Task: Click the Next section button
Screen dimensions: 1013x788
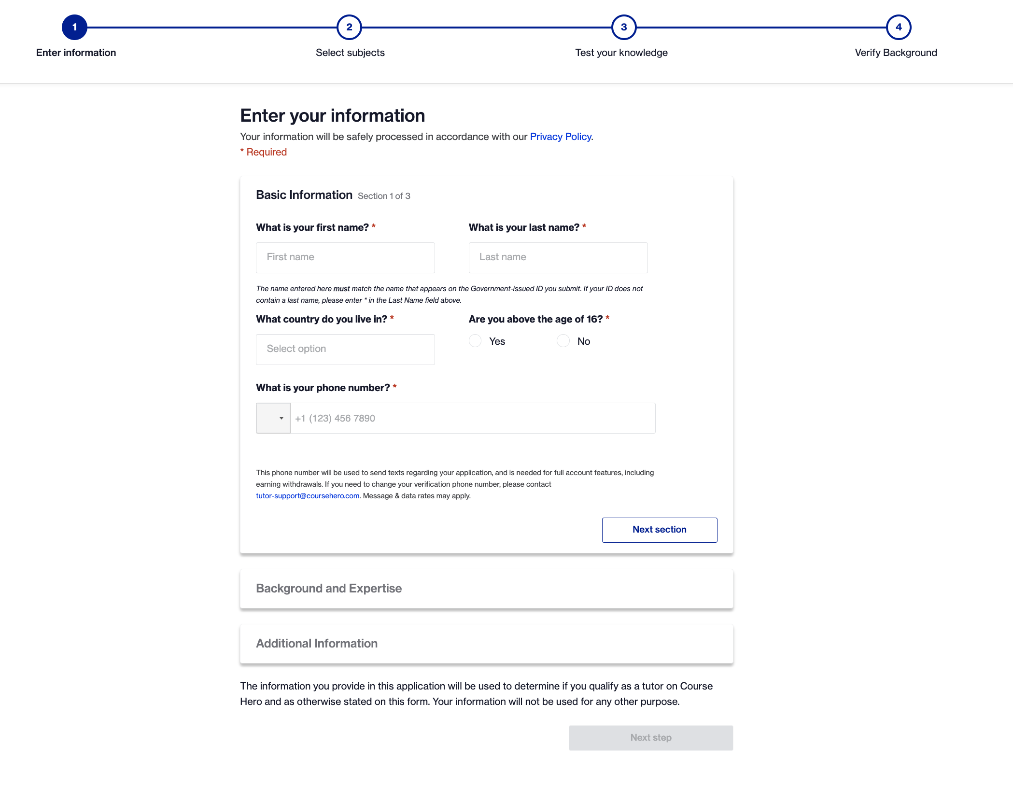Action: [x=659, y=530]
